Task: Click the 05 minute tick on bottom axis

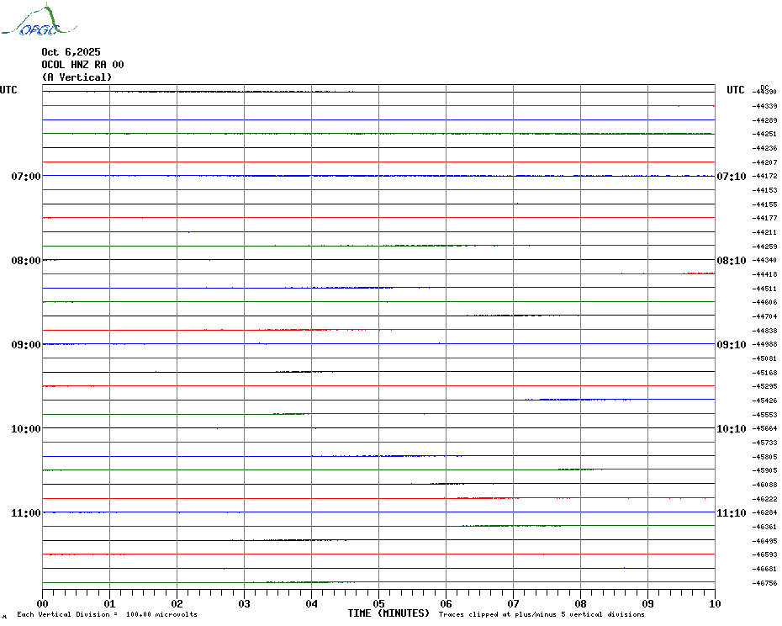Action: click(x=378, y=603)
